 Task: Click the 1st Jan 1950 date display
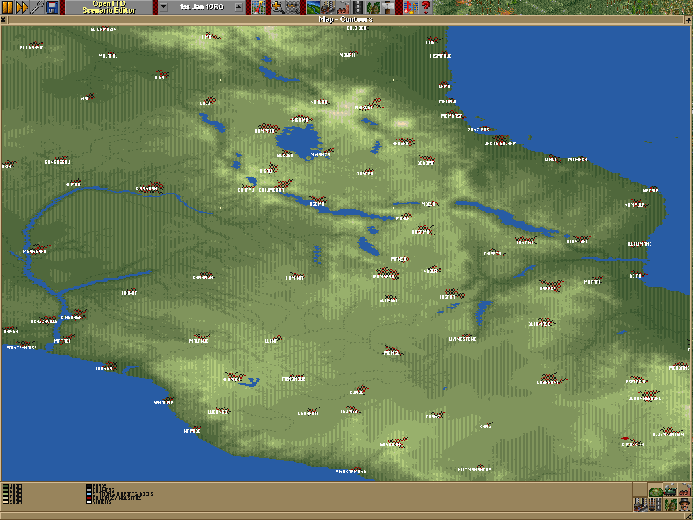[201, 7]
